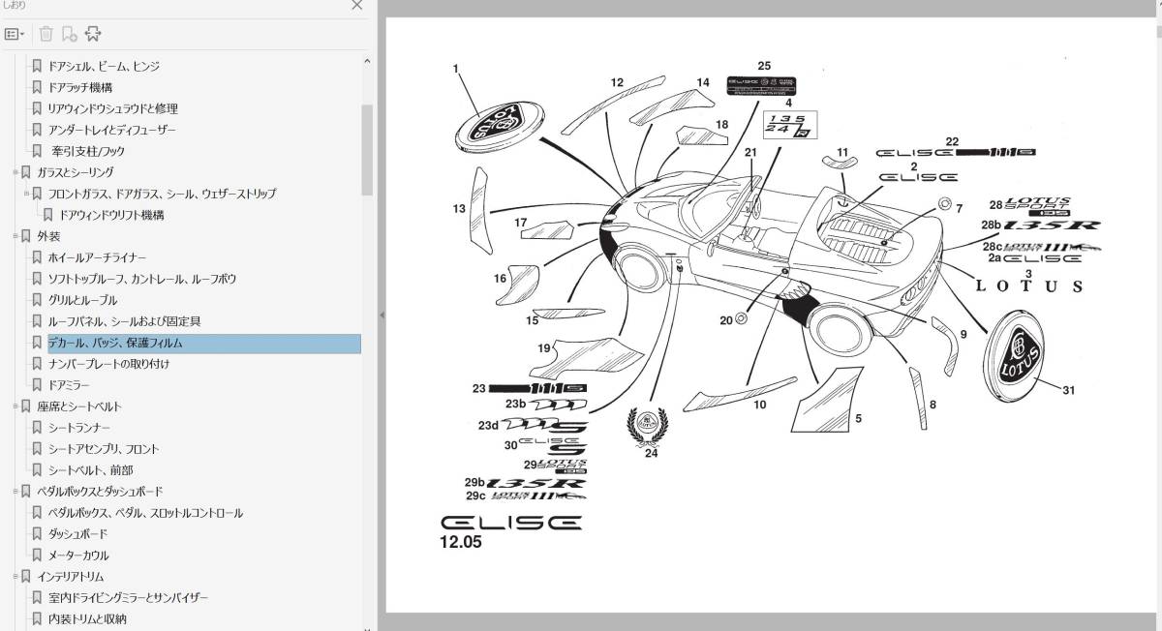The width and height of the screenshot is (1162, 631).
Task: Click bookmark icon beside ドアミラー
Action: tap(37, 386)
